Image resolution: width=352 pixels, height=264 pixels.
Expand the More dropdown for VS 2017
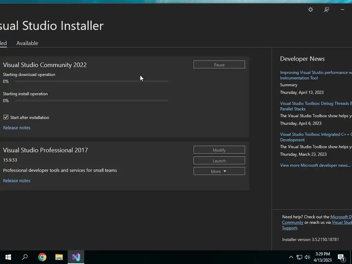219,171
